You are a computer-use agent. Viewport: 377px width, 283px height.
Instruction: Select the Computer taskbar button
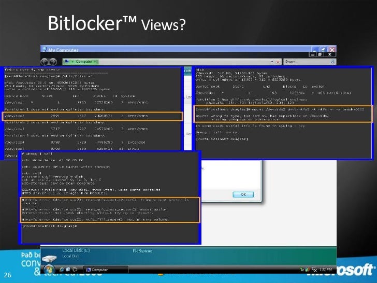pos(106,270)
